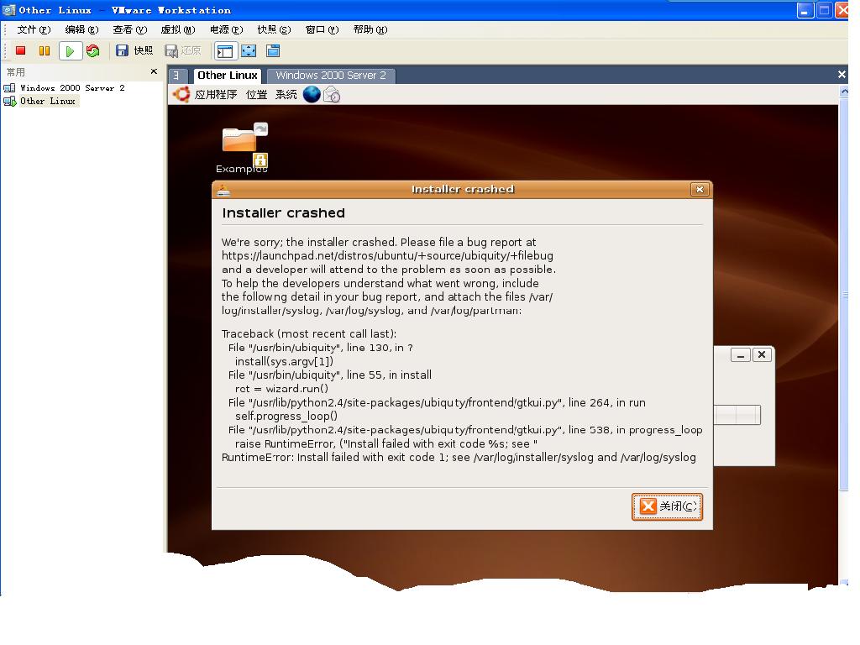The image size is (860, 645).
Task: Open the 查看(V) menu
Action: [130, 29]
